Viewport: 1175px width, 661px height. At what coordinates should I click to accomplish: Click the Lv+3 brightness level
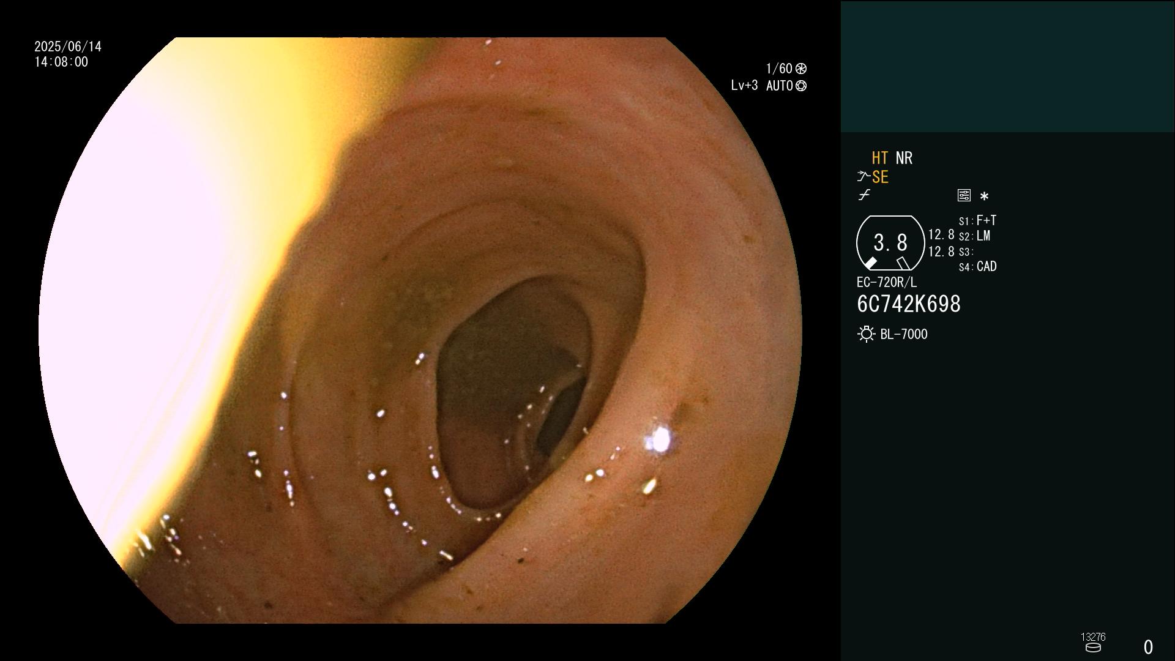point(744,86)
